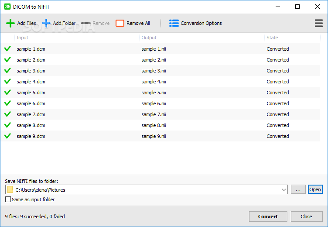The image size is (328, 227).
Task: Click the '9 files: 9 succeeded, 0 failed' status
Action: [x=35, y=217]
